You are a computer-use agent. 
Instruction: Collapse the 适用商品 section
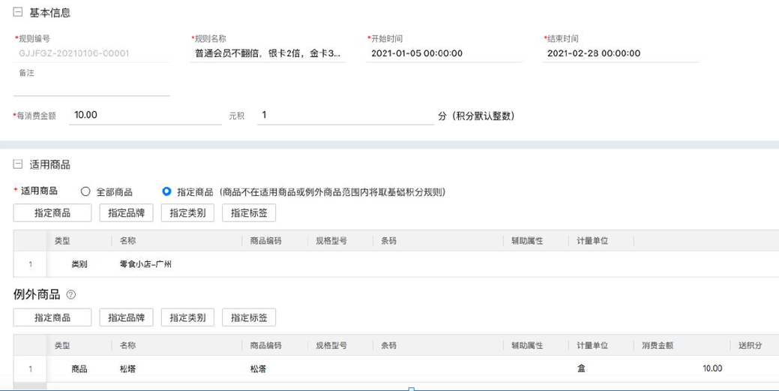(x=18, y=164)
